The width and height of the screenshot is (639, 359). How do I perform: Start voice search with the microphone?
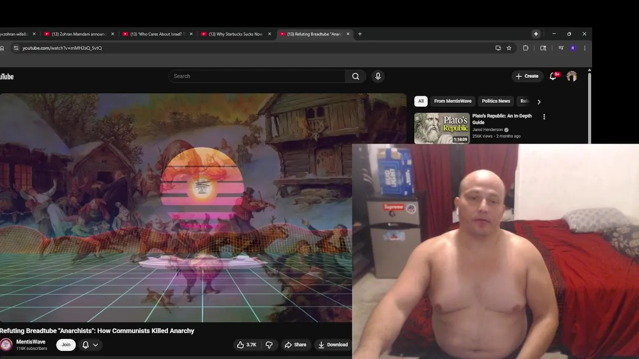pos(378,76)
